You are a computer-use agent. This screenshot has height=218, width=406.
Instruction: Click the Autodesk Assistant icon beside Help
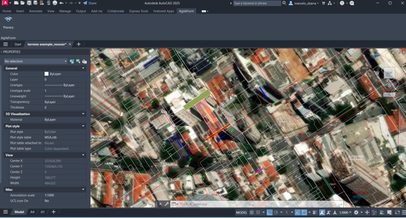click(x=352, y=3)
